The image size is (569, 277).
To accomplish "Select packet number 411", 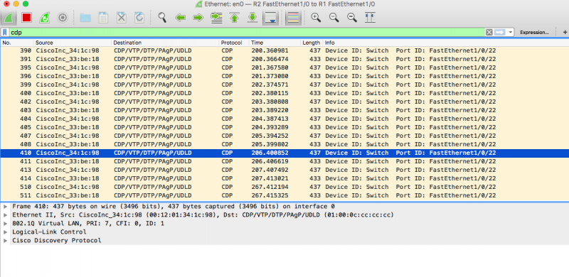I will tap(284, 161).
